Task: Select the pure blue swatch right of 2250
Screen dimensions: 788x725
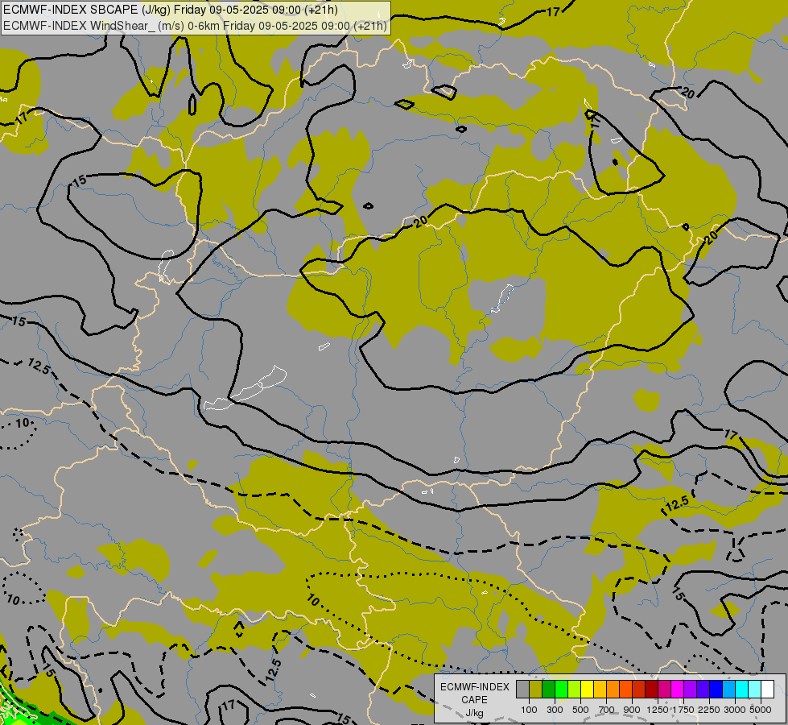Action: point(716,689)
